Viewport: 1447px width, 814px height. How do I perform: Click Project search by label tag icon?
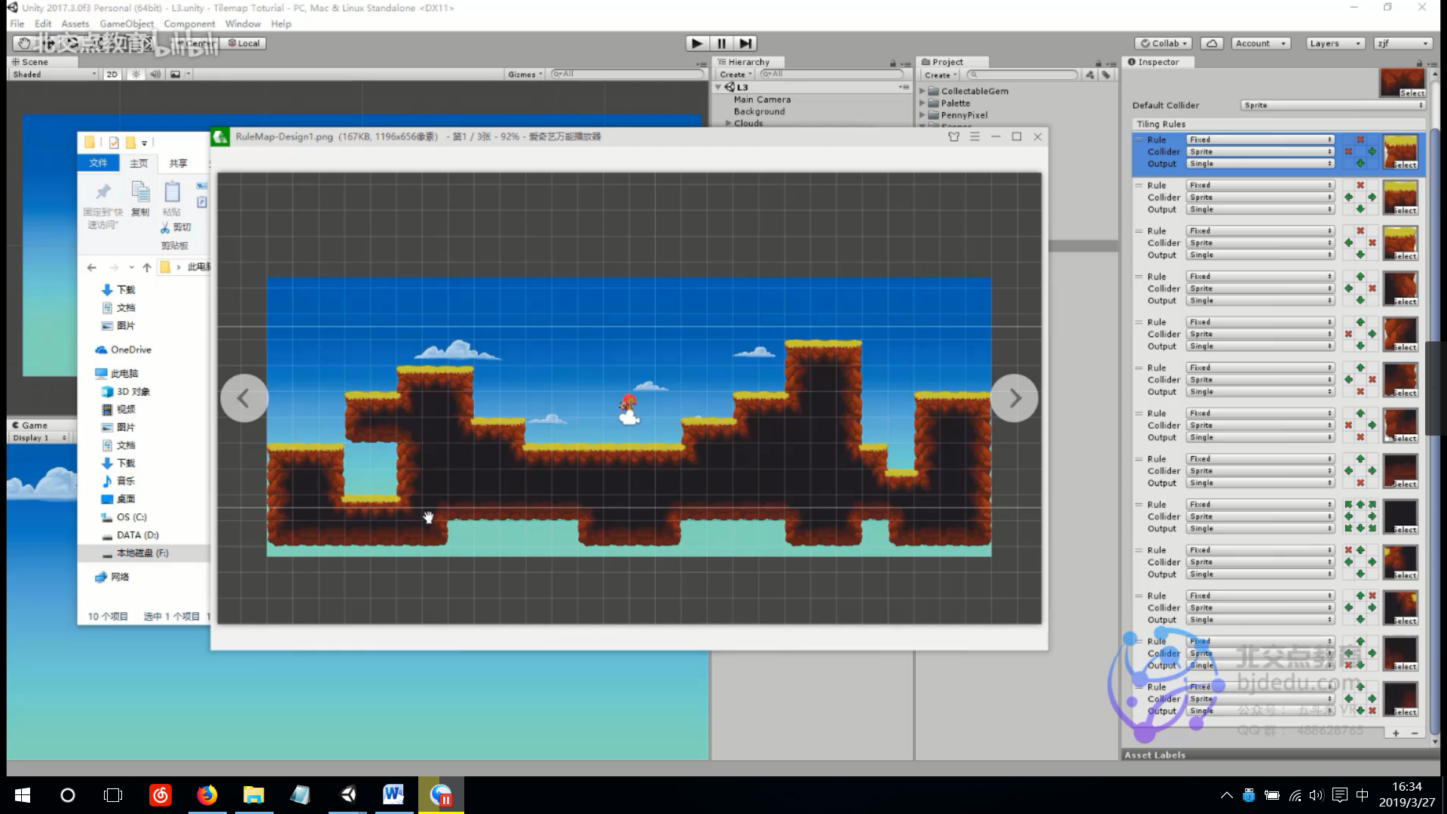coord(1106,75)
